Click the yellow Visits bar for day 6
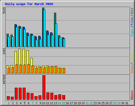The image size is (135, 106). coord(27,57)
